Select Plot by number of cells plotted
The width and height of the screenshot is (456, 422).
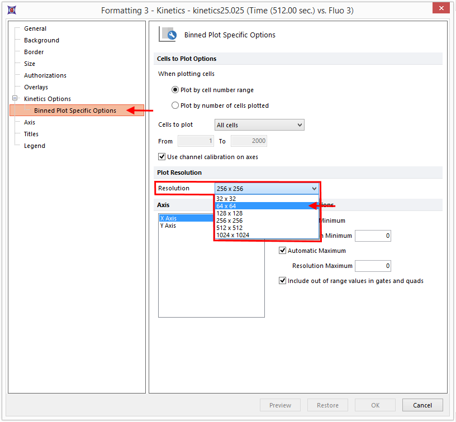pyautogui.click(x=175, y=106)
